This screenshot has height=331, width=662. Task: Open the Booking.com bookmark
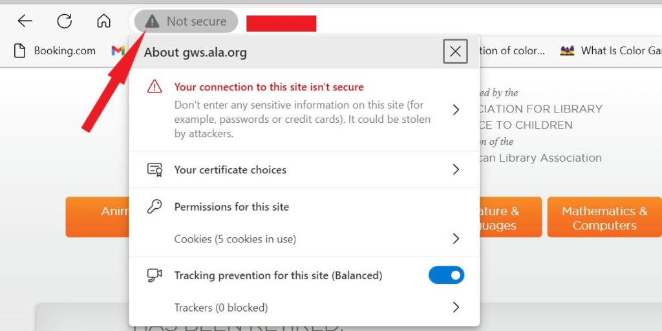coord(55,50)
